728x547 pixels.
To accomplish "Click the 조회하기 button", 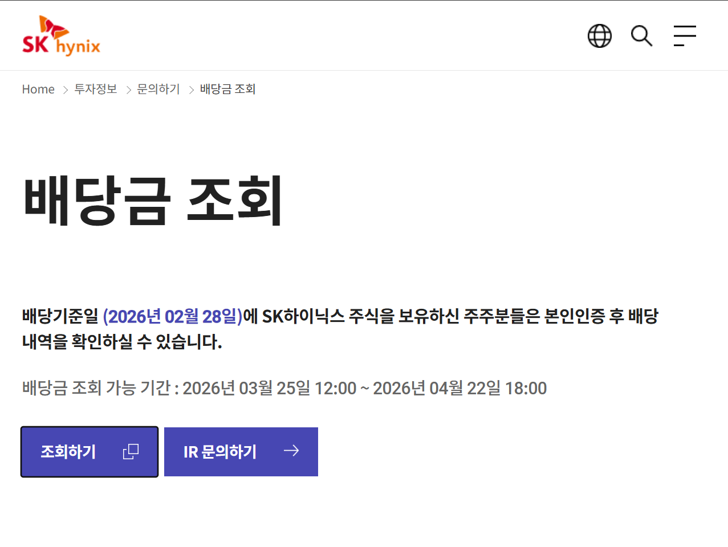I will click(x=90, y=452).
